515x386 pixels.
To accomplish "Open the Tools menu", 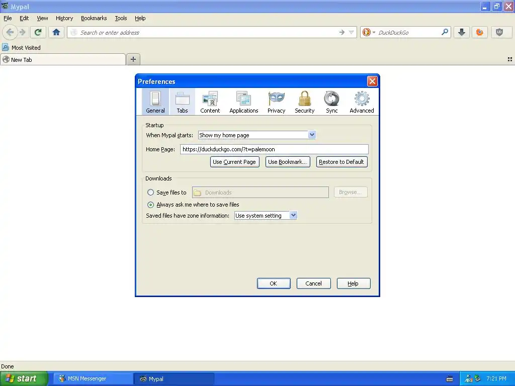I will click(x=121, y=19).
